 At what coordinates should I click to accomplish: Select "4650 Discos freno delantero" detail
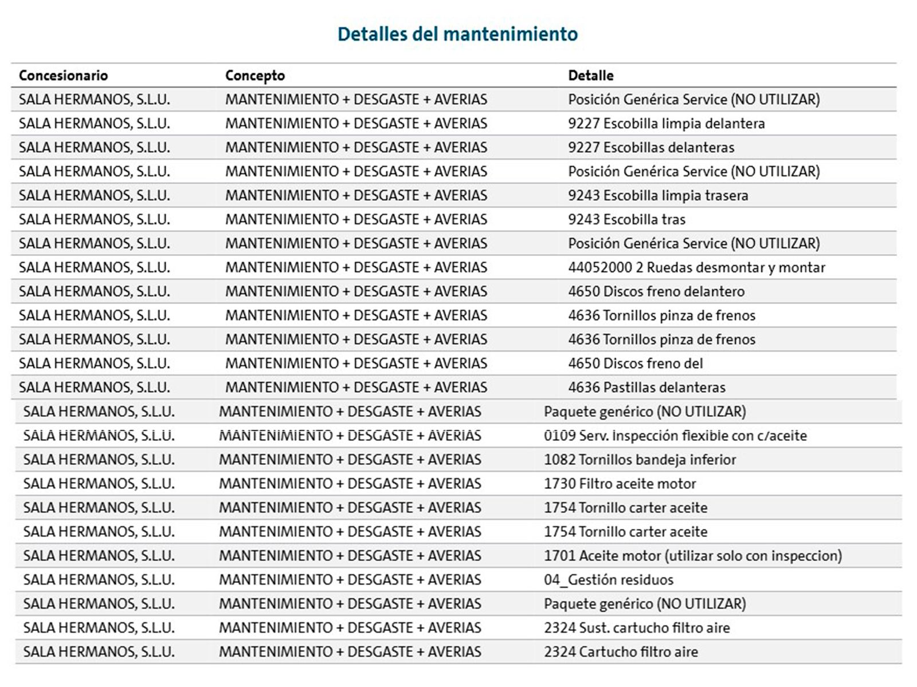point(656,292)
